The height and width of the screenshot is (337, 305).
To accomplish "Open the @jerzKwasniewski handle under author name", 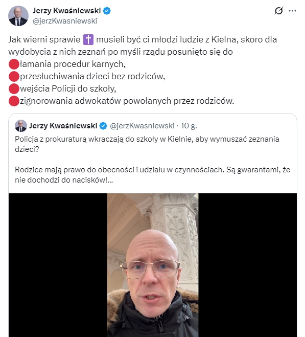I will [65, 21].
